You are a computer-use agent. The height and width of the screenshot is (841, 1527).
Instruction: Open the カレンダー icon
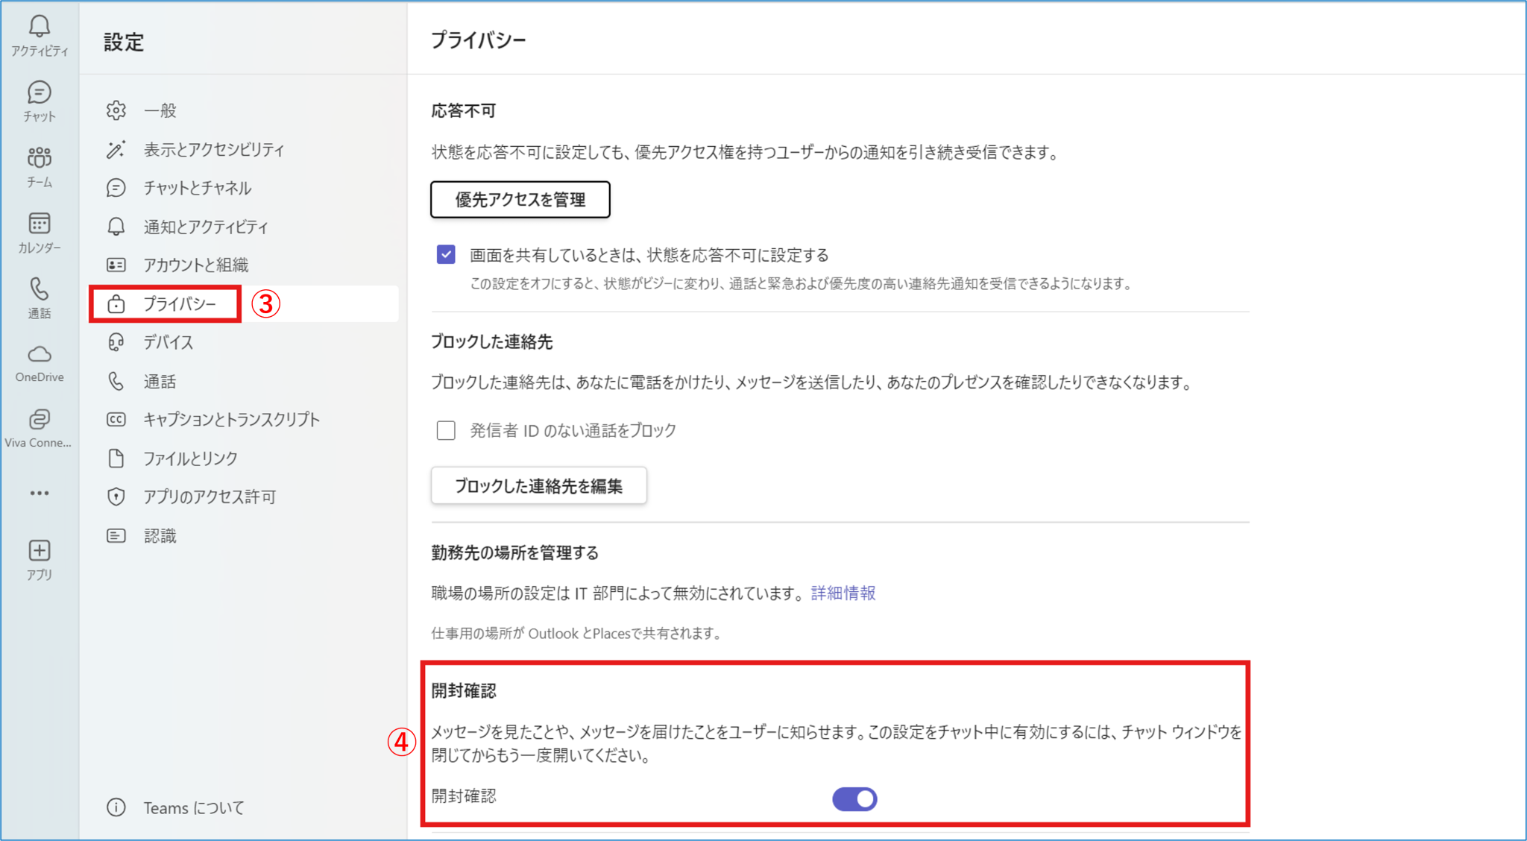click(x=40, y=232)
